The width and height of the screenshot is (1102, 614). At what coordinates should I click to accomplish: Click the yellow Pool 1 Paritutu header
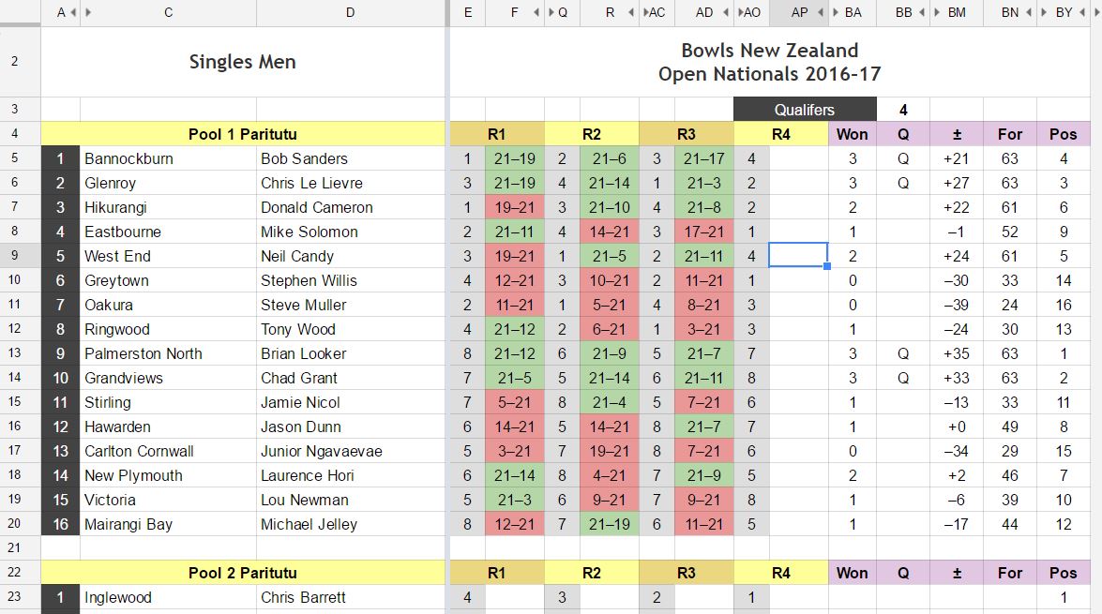242,134
